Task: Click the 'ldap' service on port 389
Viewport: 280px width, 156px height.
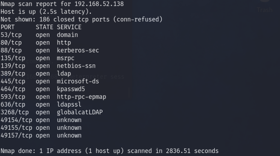Action: tap(63, 74)
